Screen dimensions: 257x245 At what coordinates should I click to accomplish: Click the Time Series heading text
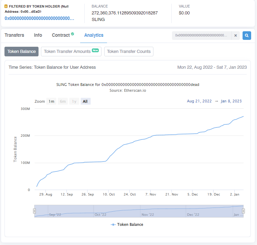pyautogui.click(x=52, y=67)
